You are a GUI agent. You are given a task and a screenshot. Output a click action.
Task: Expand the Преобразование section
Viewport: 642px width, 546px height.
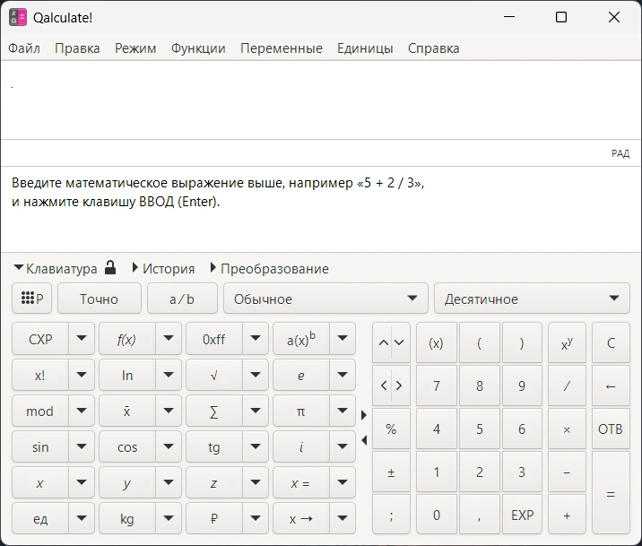pos(269,268)
